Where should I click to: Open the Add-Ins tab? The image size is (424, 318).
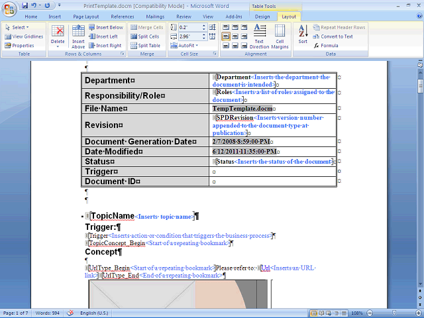234,17
